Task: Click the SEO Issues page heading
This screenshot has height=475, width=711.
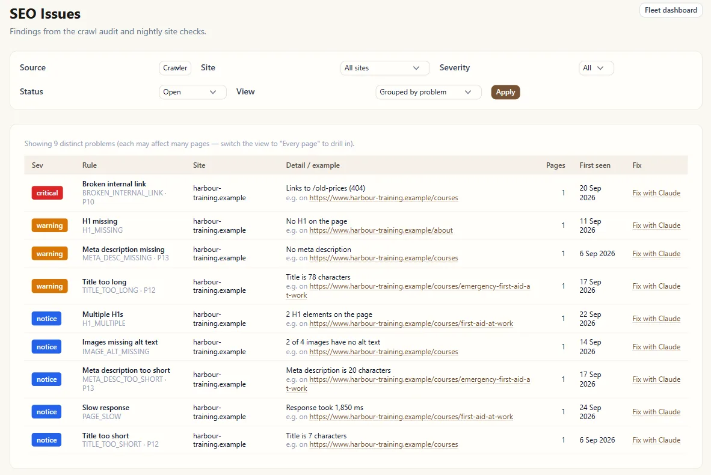Action: click(45, 14)
